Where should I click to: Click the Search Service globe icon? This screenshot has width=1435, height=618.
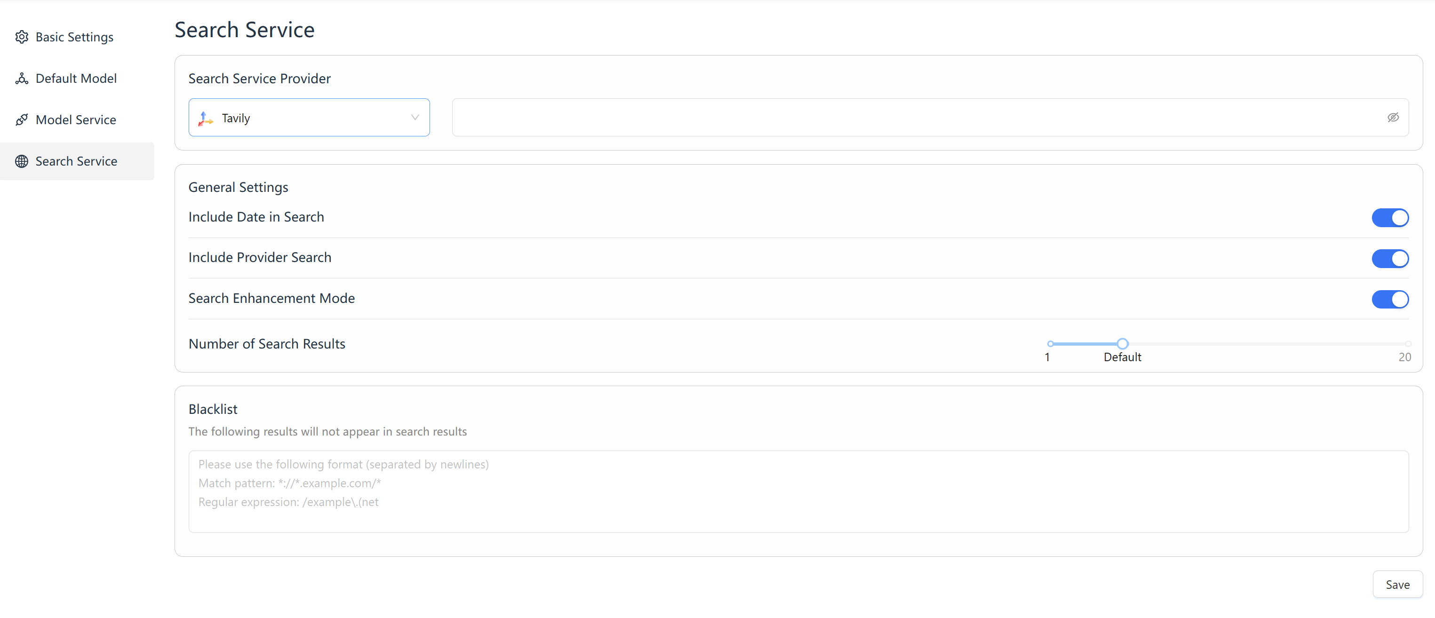coord(22,161)
